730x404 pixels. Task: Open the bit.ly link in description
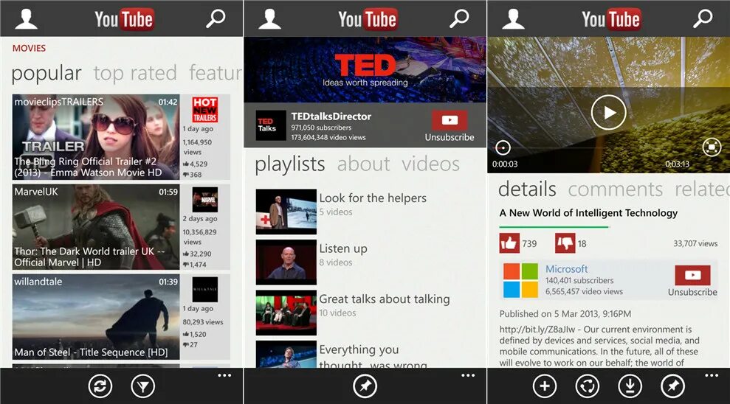pos(537,329)
